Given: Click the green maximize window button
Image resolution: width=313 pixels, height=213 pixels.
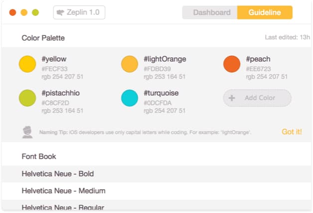Looking at the screenshot, I should point(35,12).
